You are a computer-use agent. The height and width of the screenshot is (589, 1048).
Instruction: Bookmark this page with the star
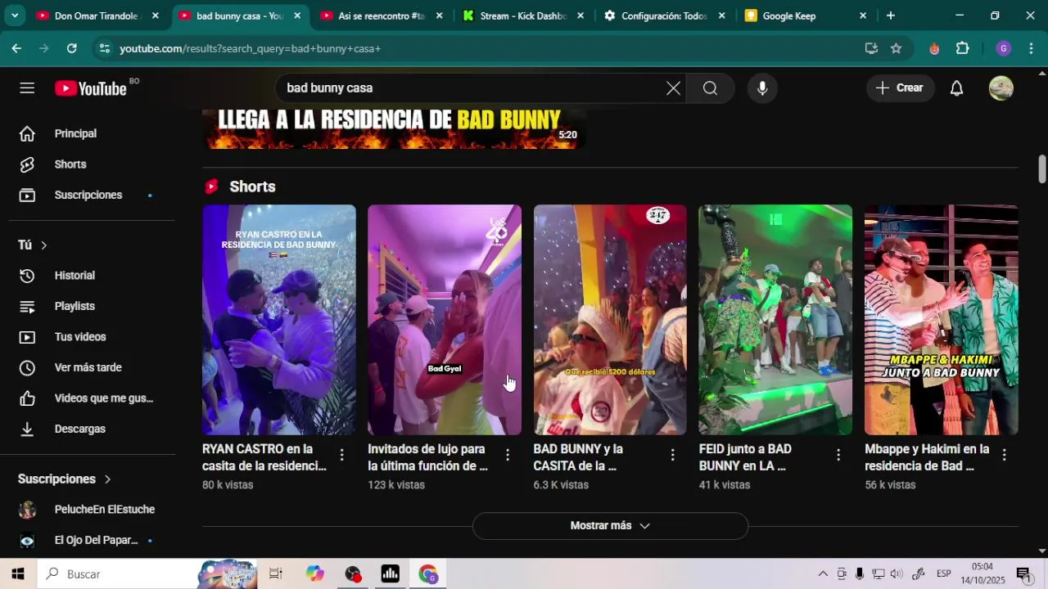click(896, 48)
